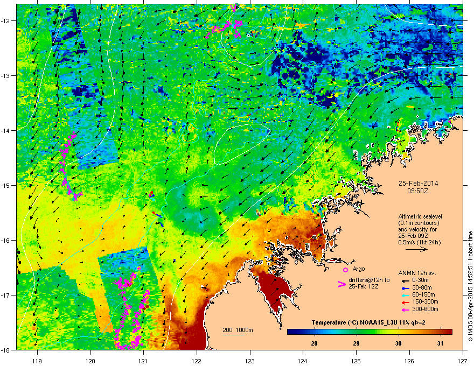Click the '09:50Z' time label
This screenshot has width=474, height=366.
point(418,191)
